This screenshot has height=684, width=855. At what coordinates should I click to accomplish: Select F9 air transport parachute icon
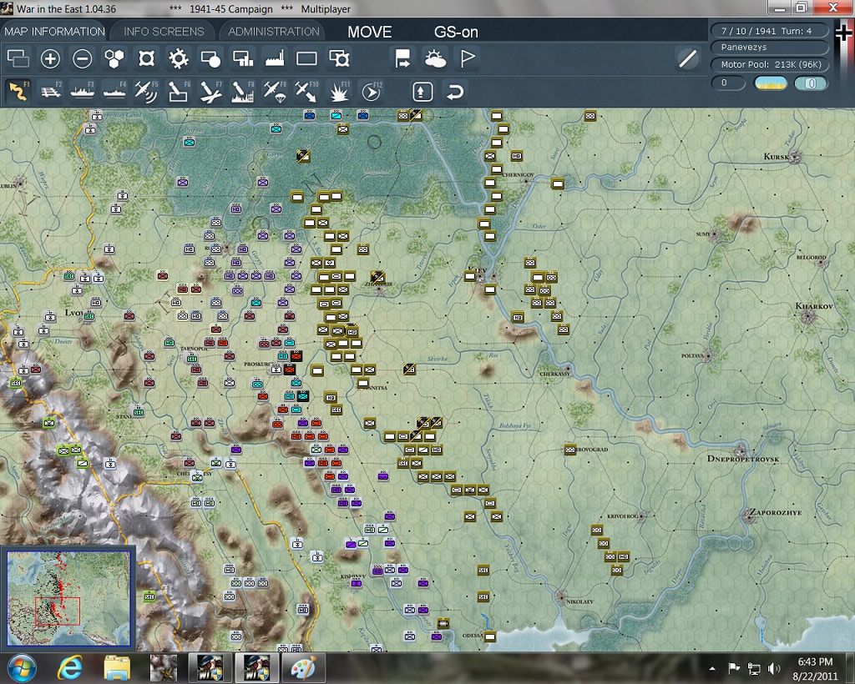275,91
